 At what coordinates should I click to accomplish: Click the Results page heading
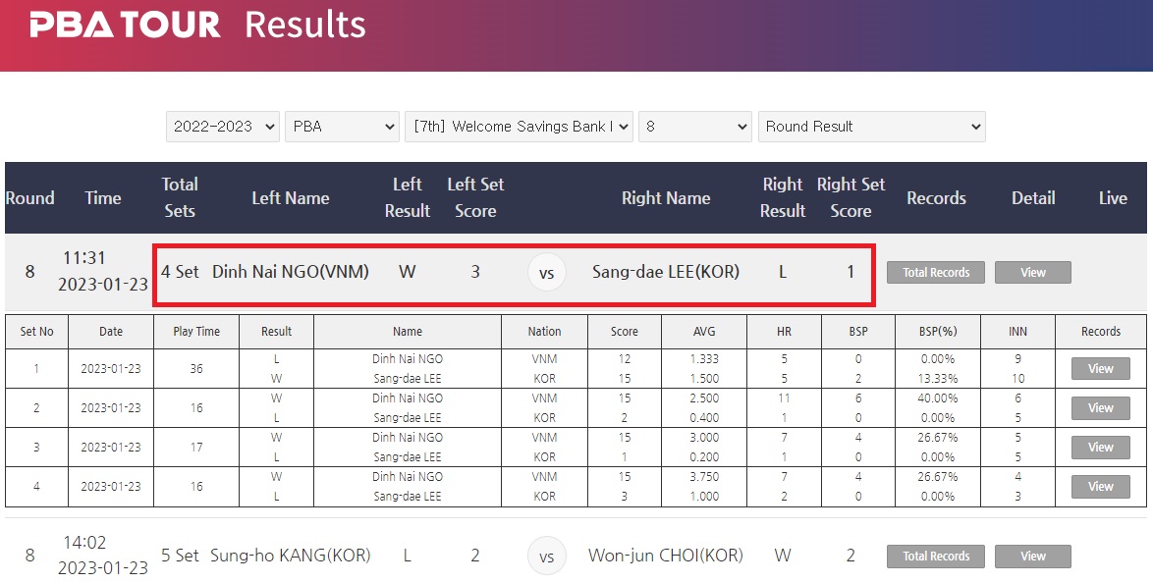304,25
